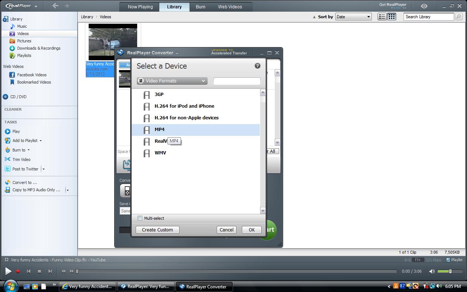This screenshot has height=292, width=467.
Task: Click the red record button
Action: click(x=18, y=271)
